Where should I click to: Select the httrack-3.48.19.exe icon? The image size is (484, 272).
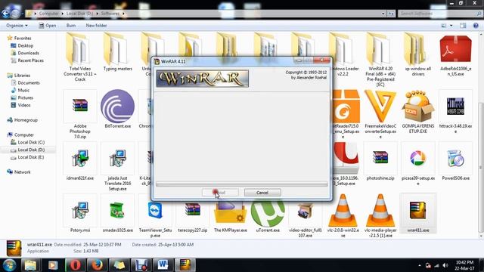455,107
